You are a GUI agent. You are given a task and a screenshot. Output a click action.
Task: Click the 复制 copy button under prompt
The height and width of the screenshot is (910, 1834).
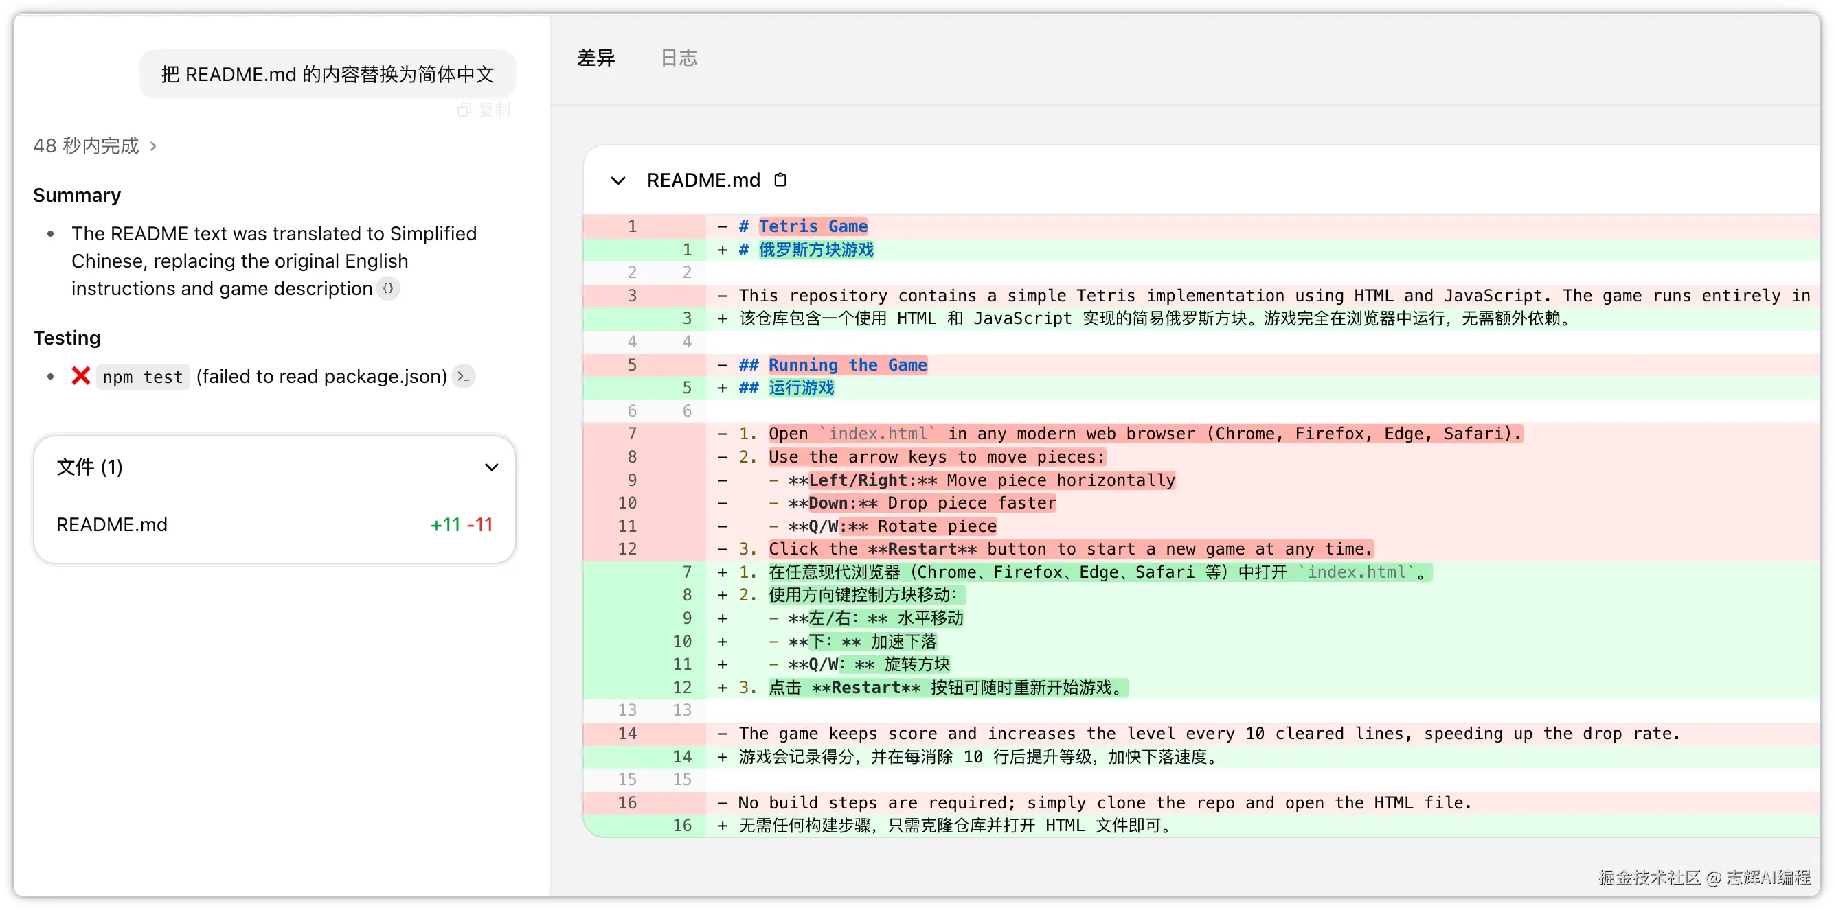click(x=484, y=110)
